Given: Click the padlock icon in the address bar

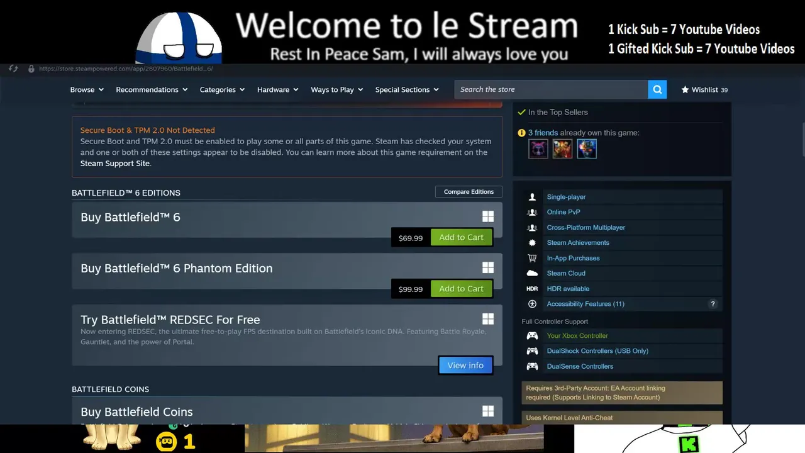Looking at the screenshot, I should pyautogui.click(x=31, y=69).
